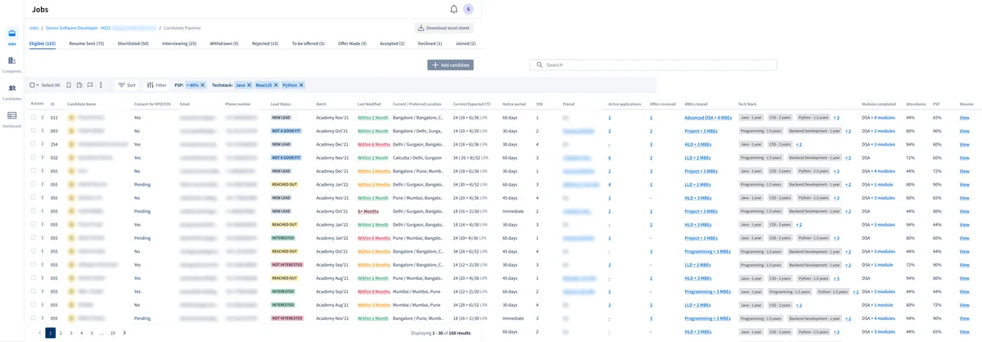Click Candidate Name column header
This screenshot has width=982, height=342.
pos(82,104)
